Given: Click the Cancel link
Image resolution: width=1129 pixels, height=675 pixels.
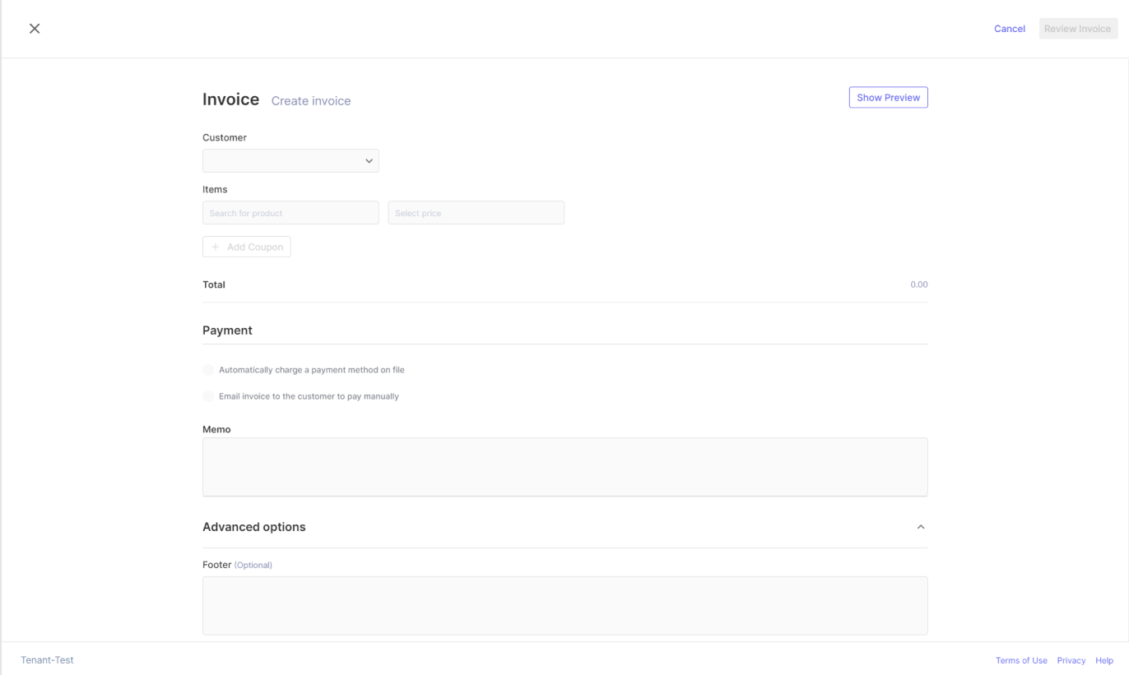Looking at the screenshot, I should pos(1009,29).
